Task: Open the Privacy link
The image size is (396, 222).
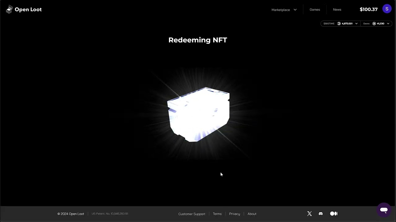Action: tap(235, 214)
